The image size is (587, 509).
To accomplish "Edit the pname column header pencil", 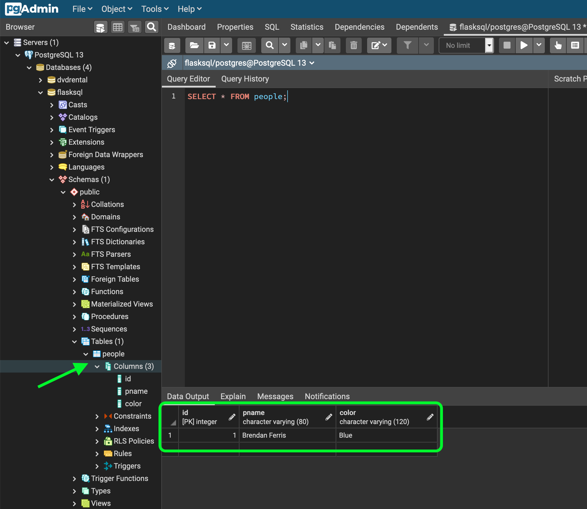I will click(329, 417).
